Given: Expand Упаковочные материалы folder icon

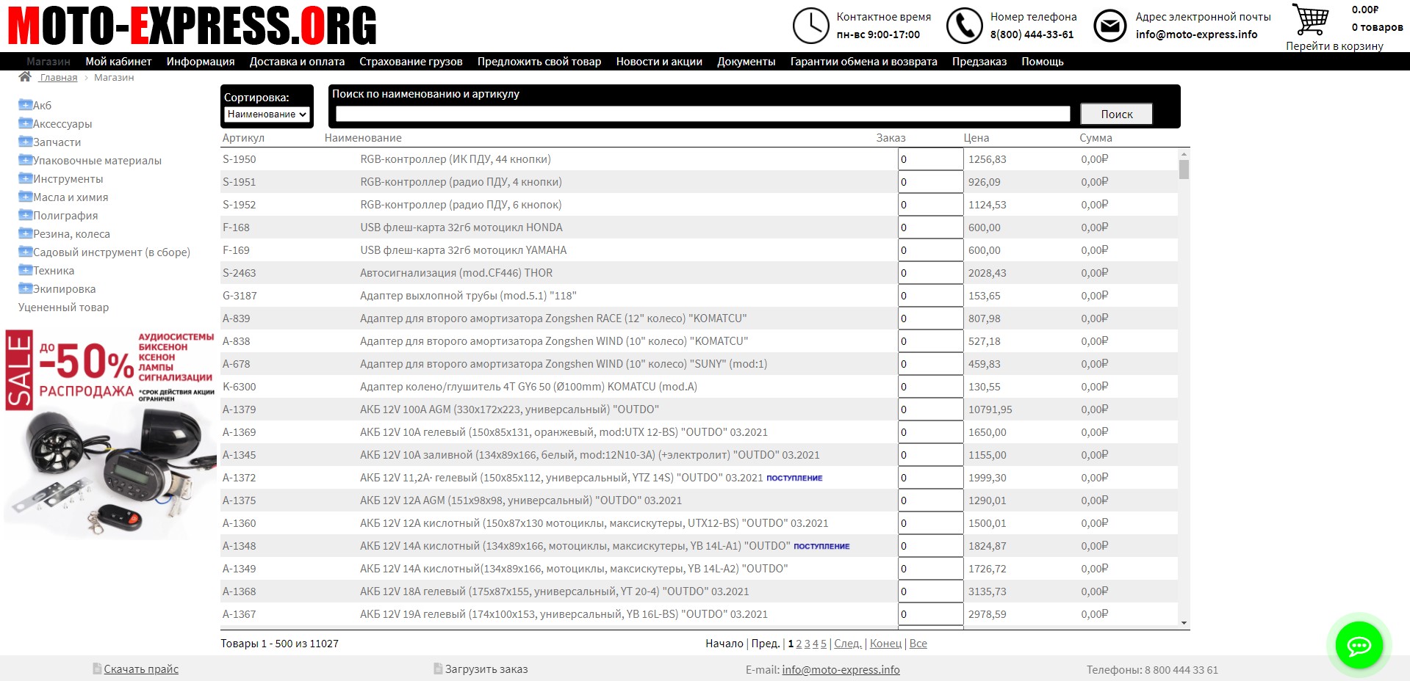Looking at the screenshot, I should (x=25, y=160).
